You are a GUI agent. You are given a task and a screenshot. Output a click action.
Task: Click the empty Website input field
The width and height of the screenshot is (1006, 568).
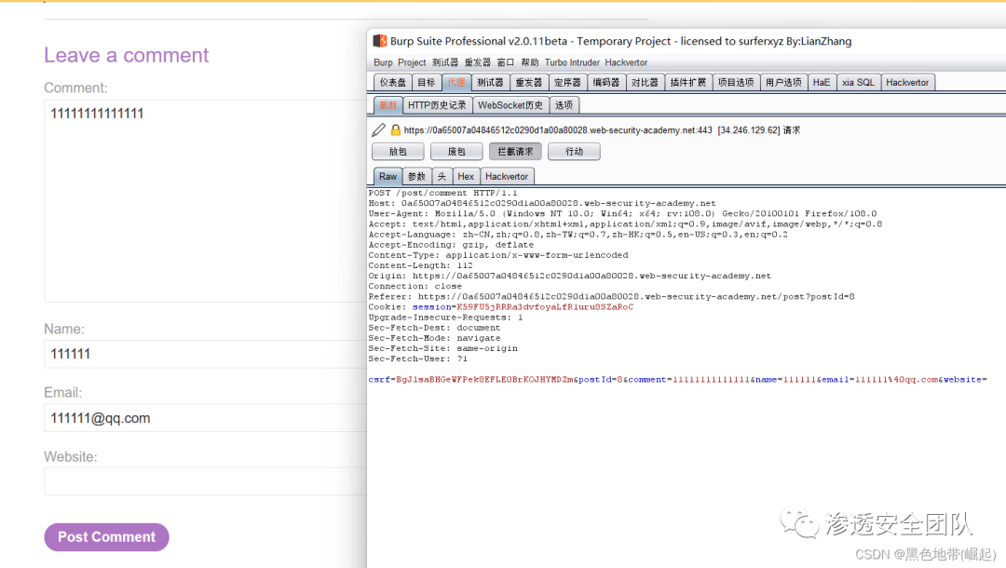point(205,481)
